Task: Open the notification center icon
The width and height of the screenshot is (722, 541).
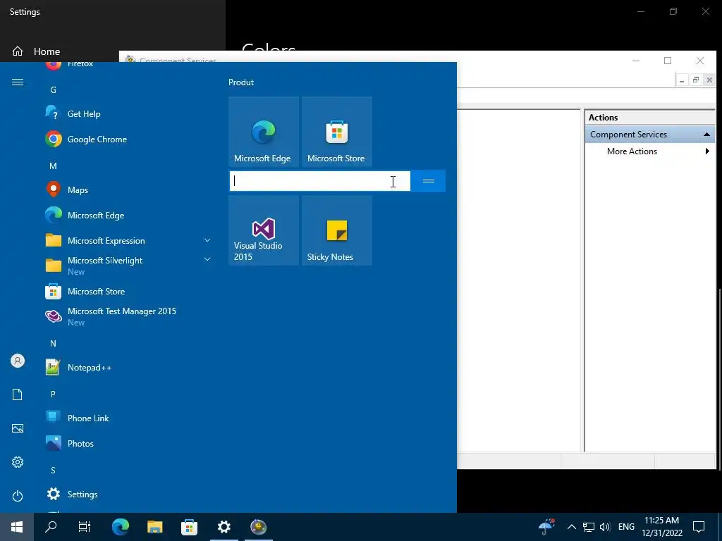Action: click(x=699, y=527)
